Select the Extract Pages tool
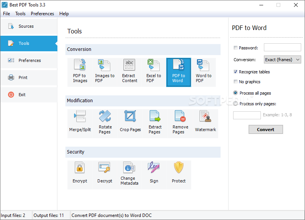This screenshot has width=305, height=220. pos(155,123)
